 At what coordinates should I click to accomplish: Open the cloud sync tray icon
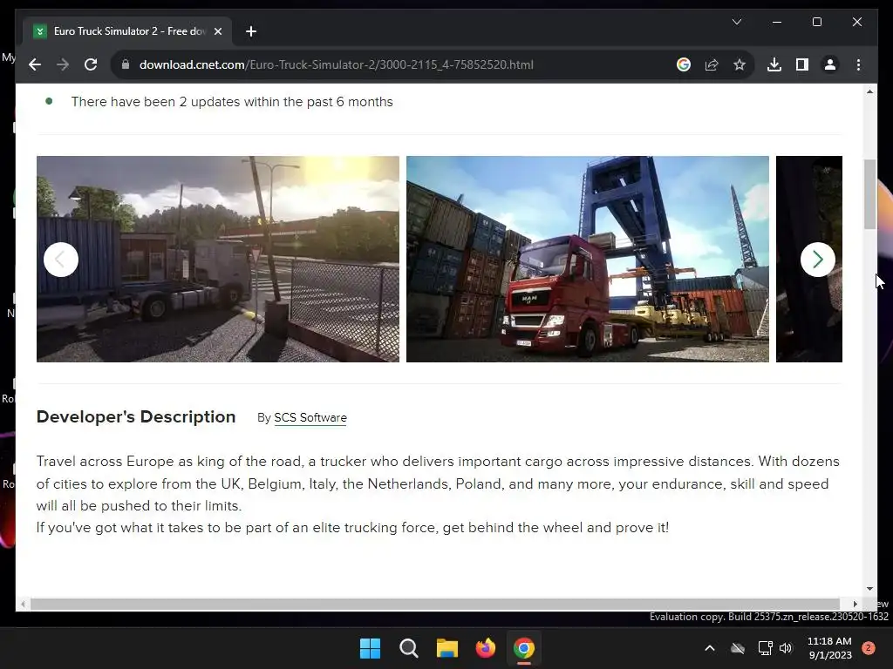738,648
